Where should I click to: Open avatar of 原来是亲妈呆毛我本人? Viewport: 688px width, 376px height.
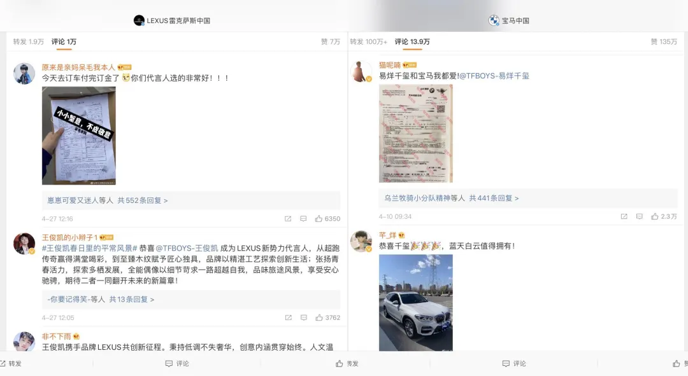click(24, 73)
